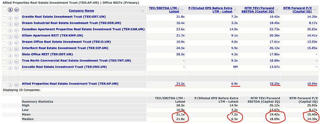321x124 pixels.
Task: Tick checkbox for Canadian Apartment Properties
Action: point(5,31)
